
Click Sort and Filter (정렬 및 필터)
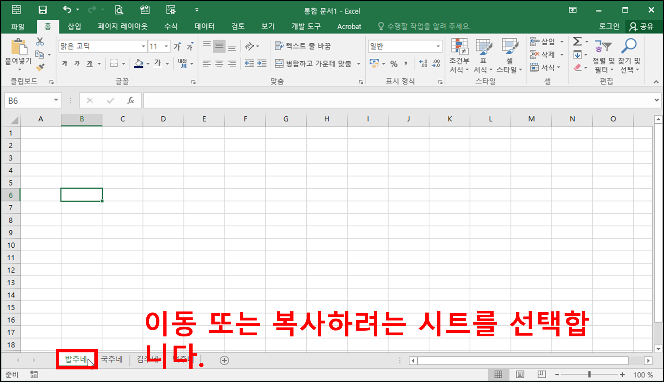603,56
